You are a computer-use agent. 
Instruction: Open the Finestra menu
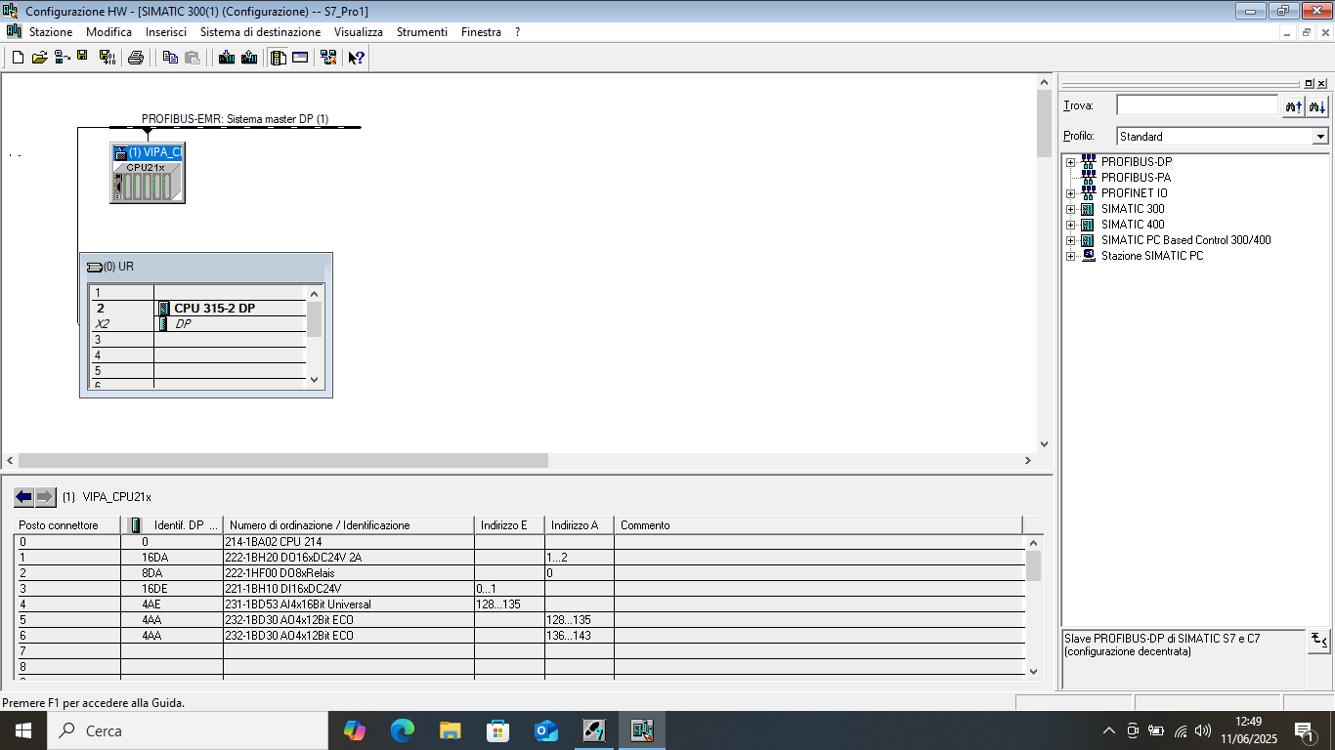(x=481, y=32)
